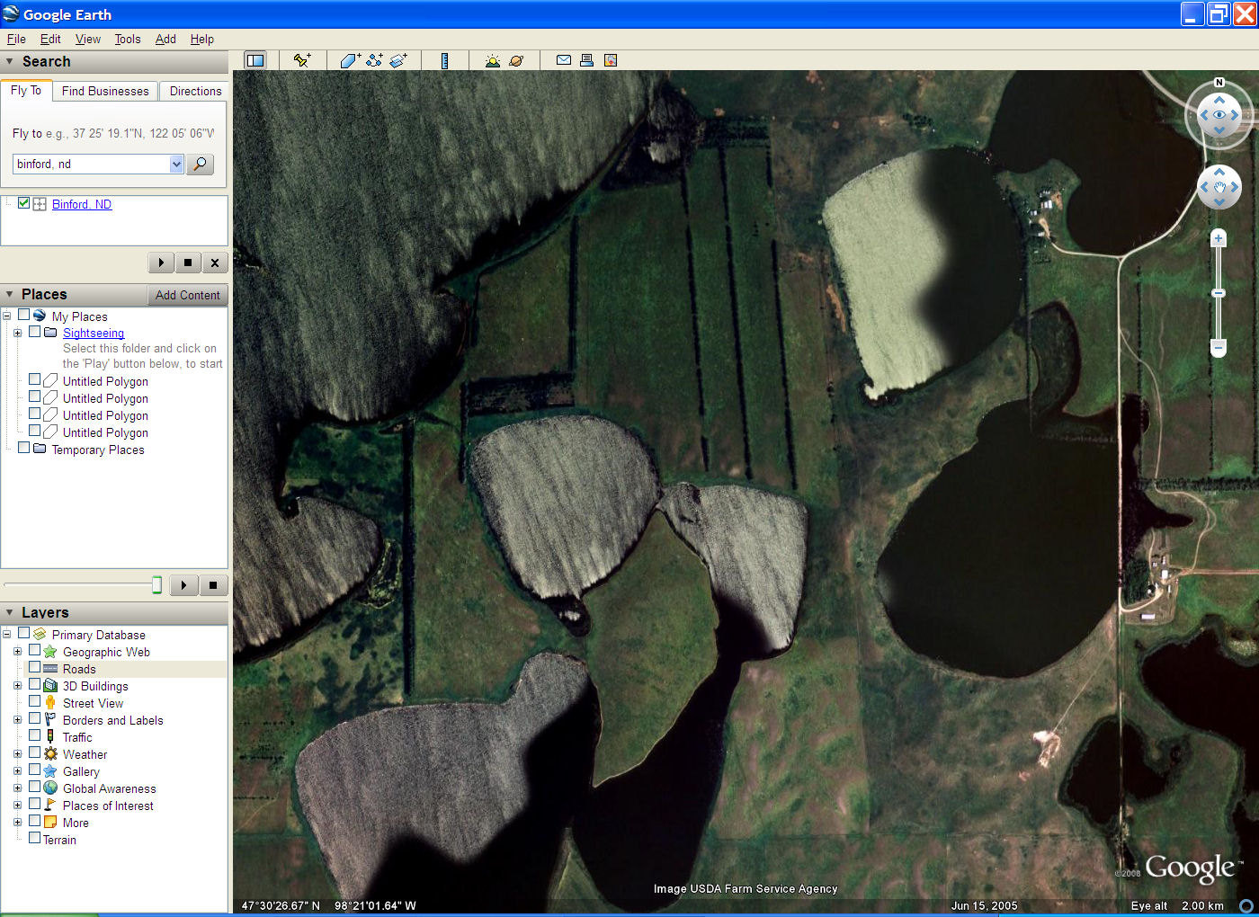Screen dimensions: 1259x917
Task: Collapse the Primary Database tree node
Action: (6, 634)
